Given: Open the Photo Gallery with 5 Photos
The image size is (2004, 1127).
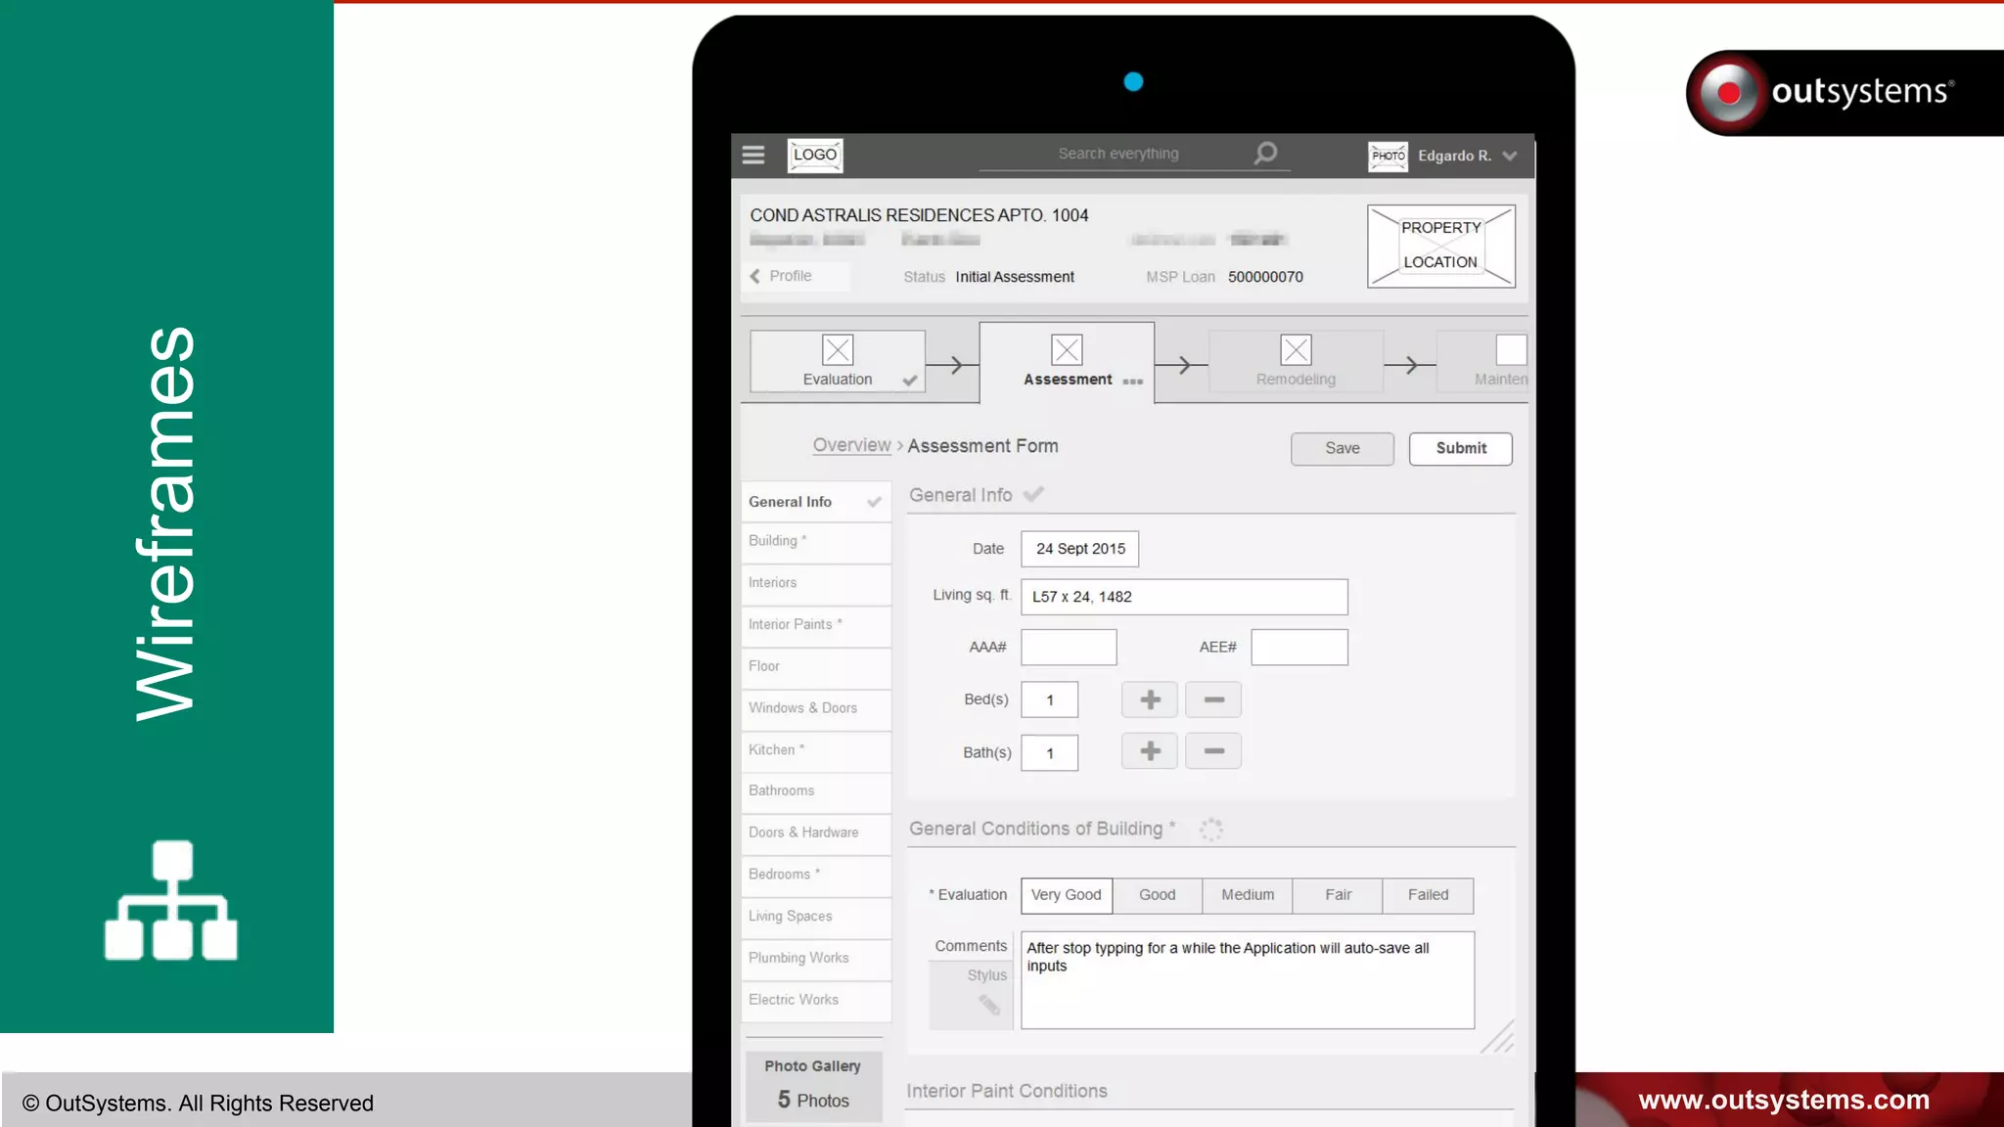Looking at the screenshot, I should (x=813, y=1085).
